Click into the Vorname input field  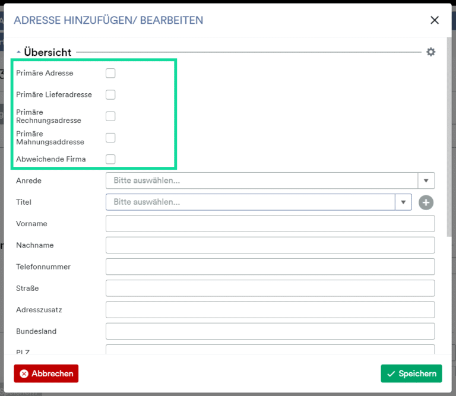tap(270, 224)
